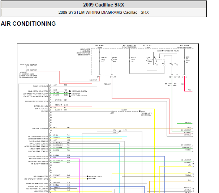The width and height of the screenshot is (219, 193).
Task: Click the 'DISPLAY FUSE' label
Action: [104, 59]
